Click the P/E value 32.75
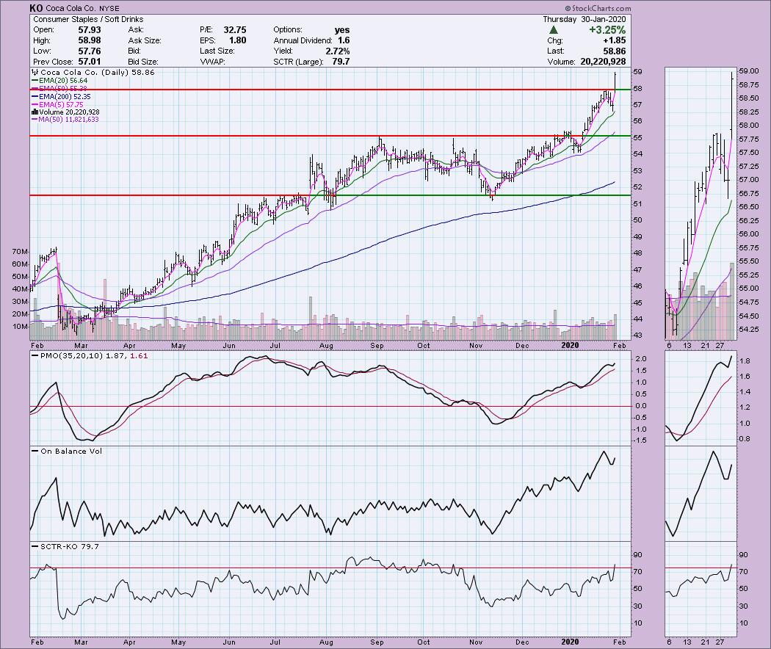 coord(235,30)
